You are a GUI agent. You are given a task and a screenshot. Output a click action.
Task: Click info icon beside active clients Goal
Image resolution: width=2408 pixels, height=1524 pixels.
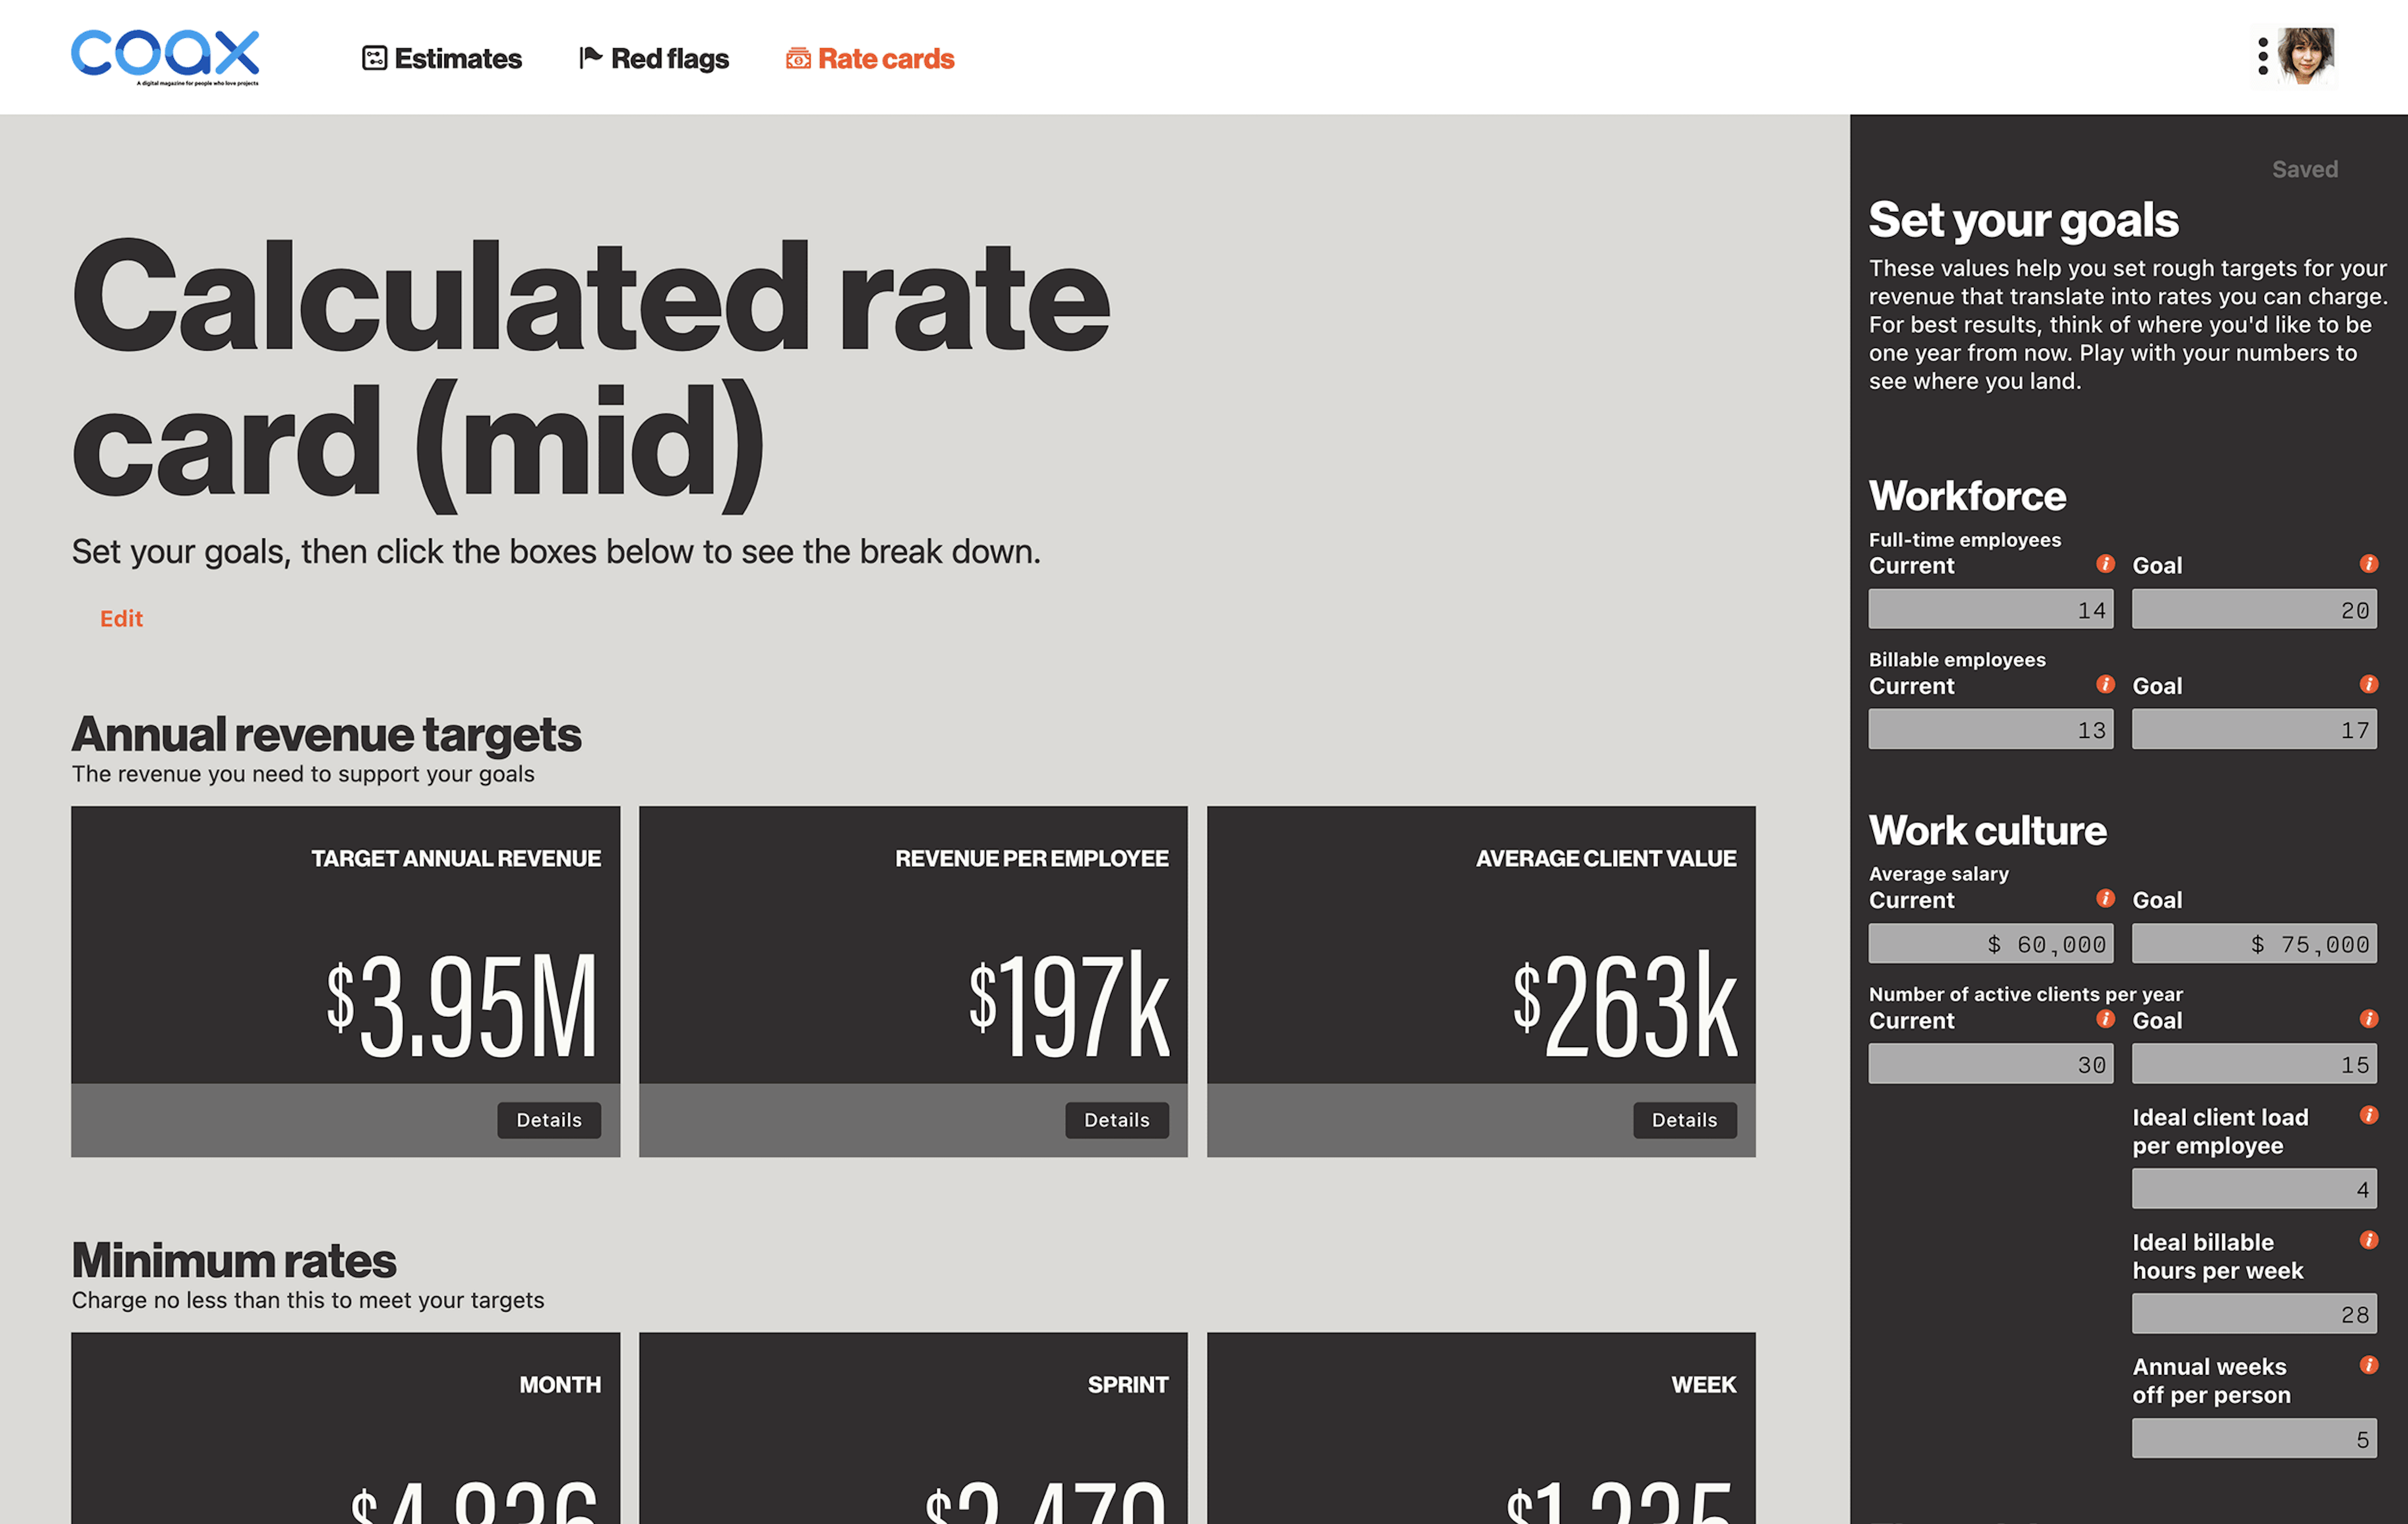(x=2368, y=1019)
